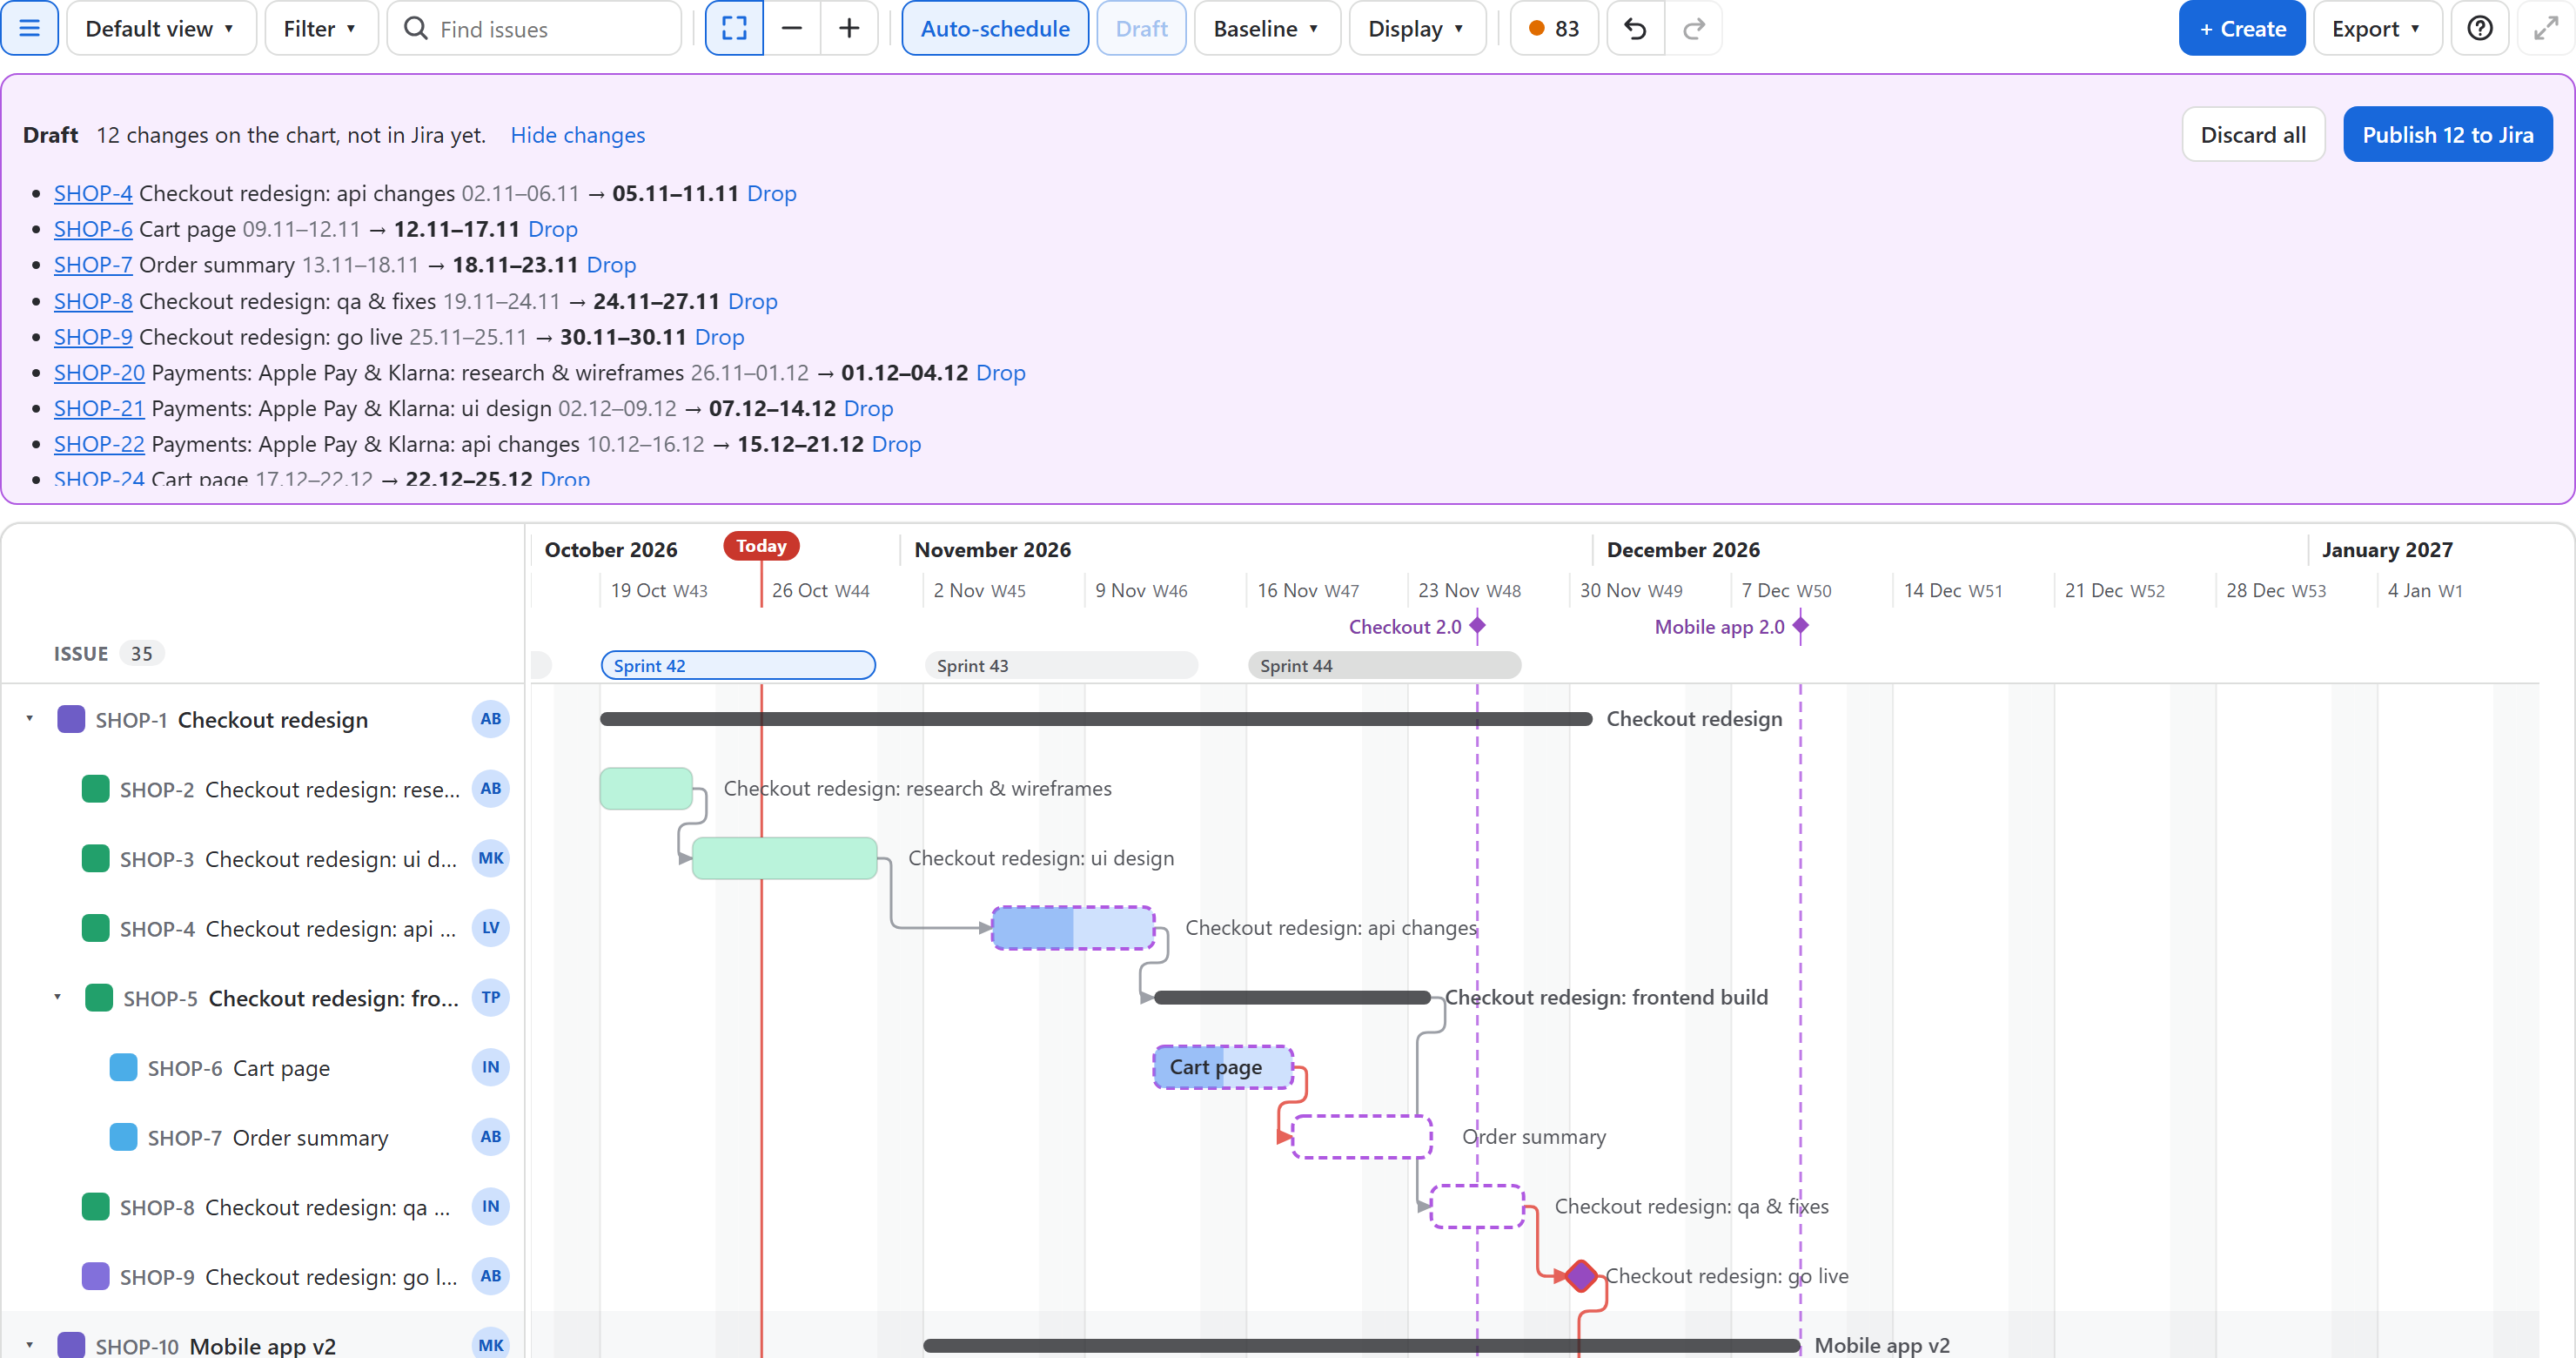2576x1358 pixels.
Task: Click Publish 12 to Jira
Action: pyautogui.click(x=2447, y=134)
